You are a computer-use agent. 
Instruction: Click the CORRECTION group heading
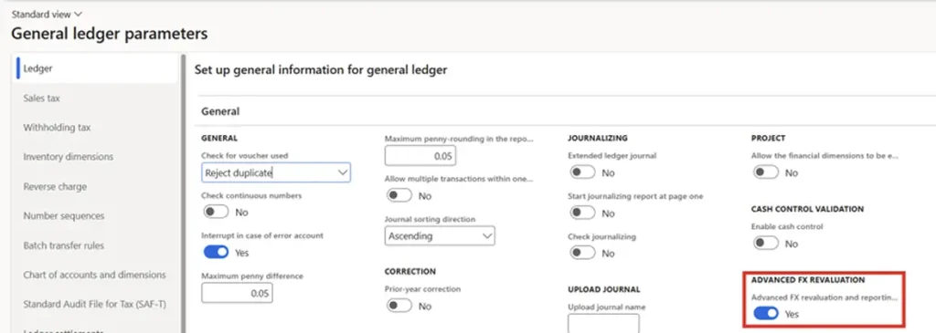click(410, 272)
